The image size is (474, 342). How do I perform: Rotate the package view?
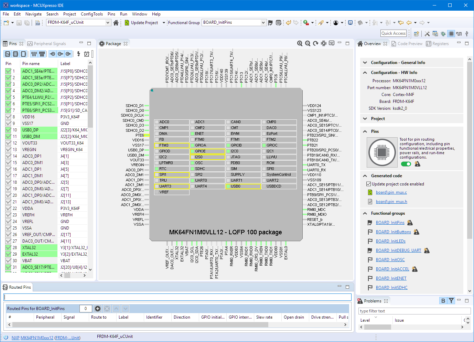click(316, 43)
